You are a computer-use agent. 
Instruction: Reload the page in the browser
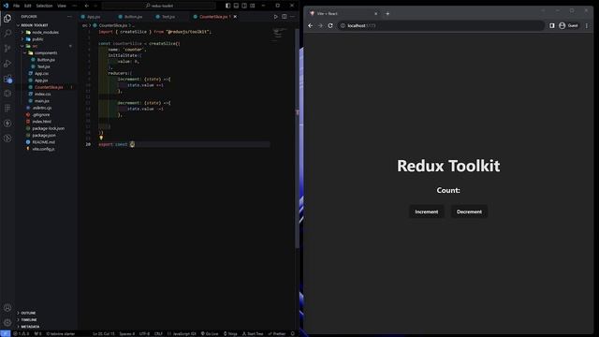330,25
